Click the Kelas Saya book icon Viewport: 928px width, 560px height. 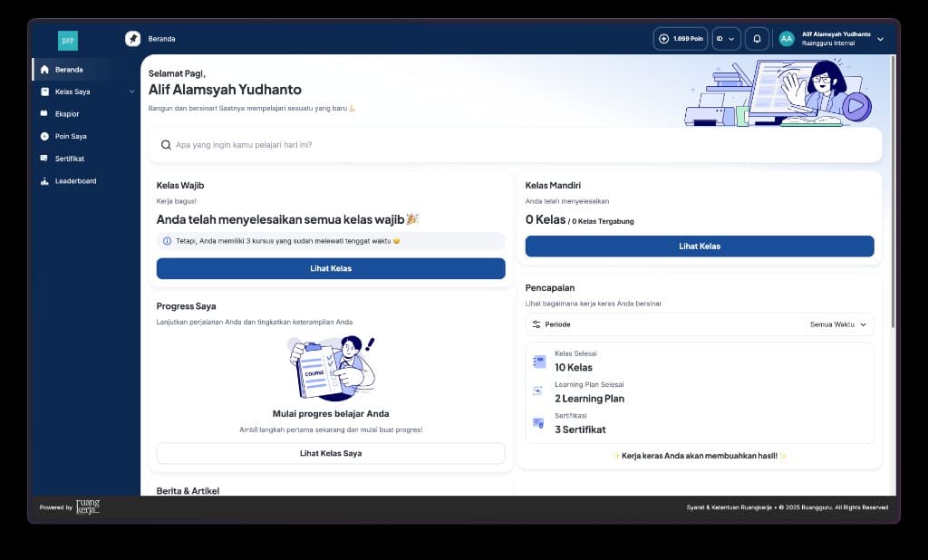pos(44,92)
